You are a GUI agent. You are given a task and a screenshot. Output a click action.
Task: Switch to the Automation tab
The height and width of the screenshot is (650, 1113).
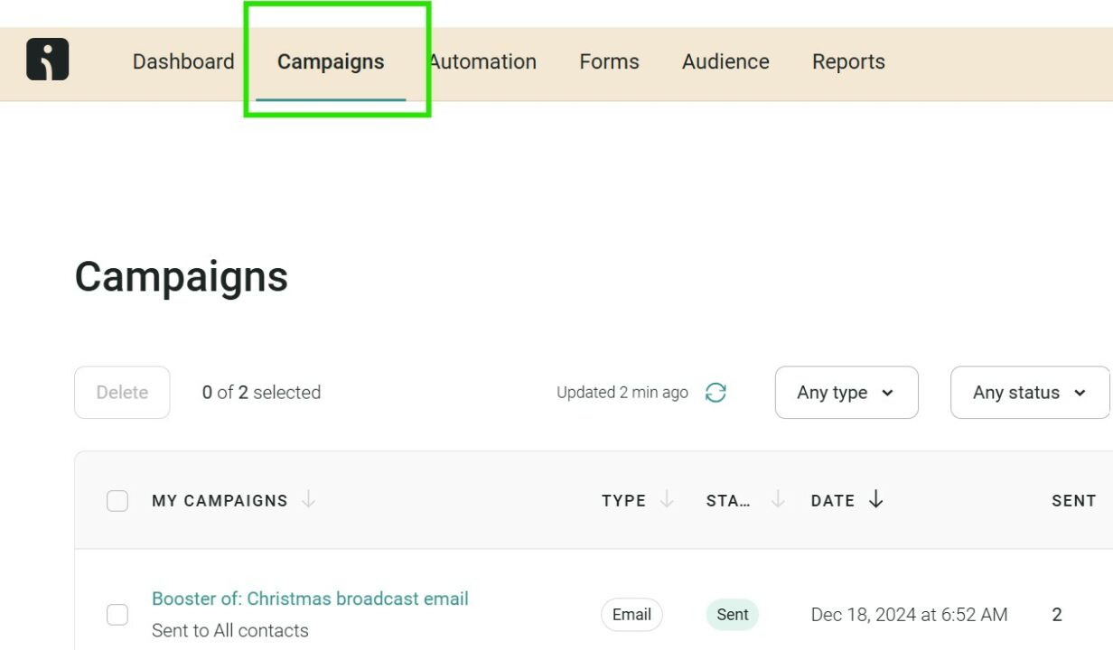coord(482,61)
